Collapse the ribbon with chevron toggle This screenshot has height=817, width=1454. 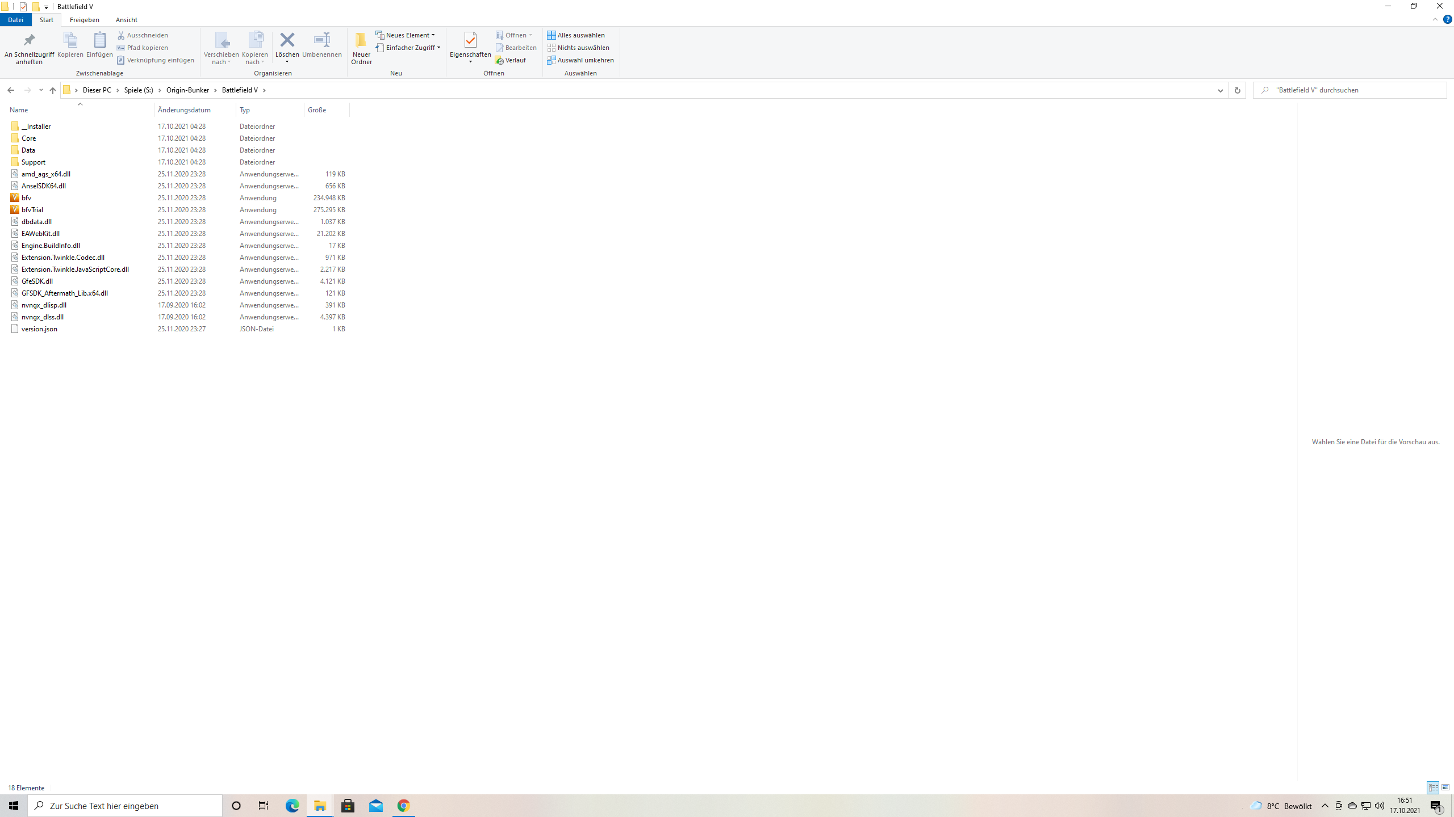tap(1435, 19)
